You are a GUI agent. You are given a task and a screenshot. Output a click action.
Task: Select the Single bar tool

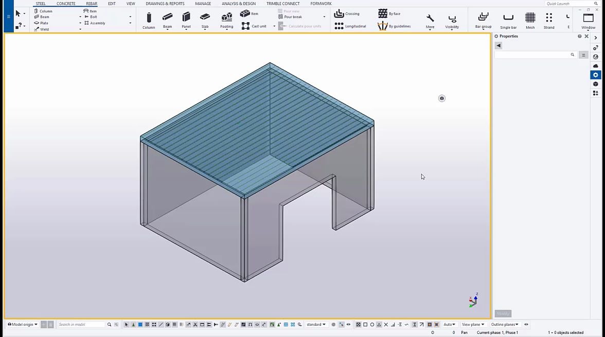coord(508,21)
